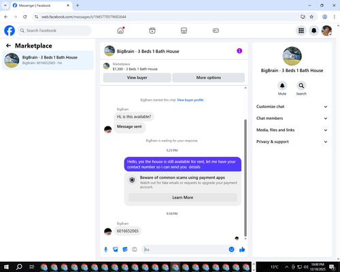Viewport: 340px width, 272px height.
Task: Choose a GIF from the GIF icon
Action: 135,250
